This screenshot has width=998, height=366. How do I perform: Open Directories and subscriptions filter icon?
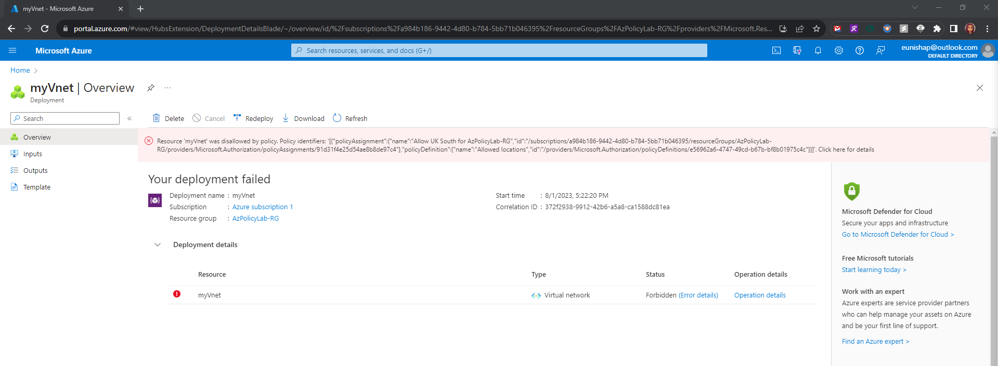797,50
